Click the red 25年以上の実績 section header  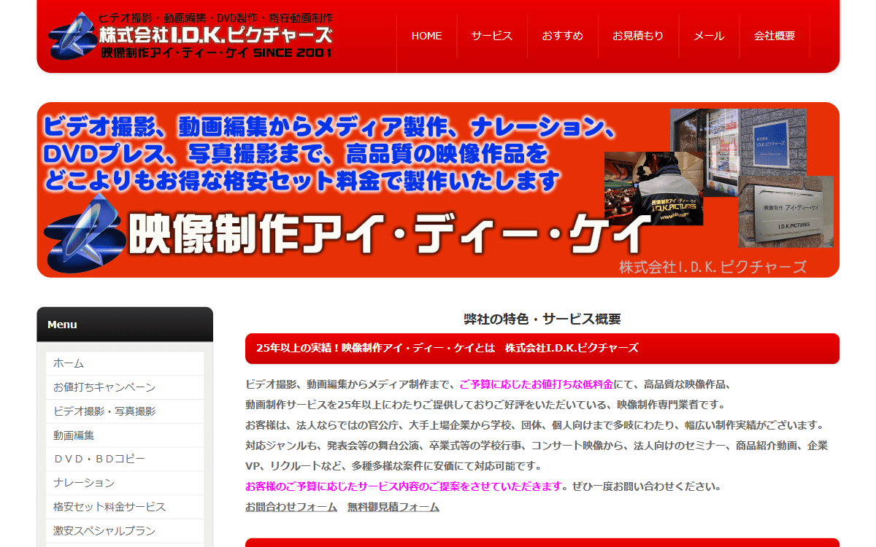(542, 348)
